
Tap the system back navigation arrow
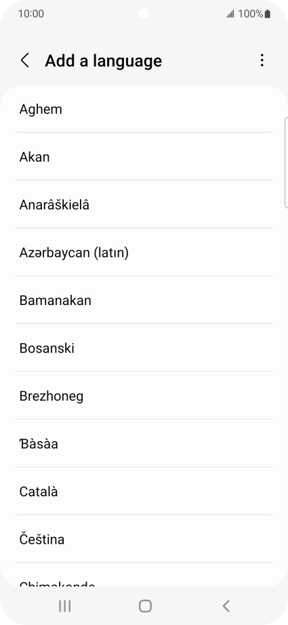pyautogui.click(x=226, y=606)
